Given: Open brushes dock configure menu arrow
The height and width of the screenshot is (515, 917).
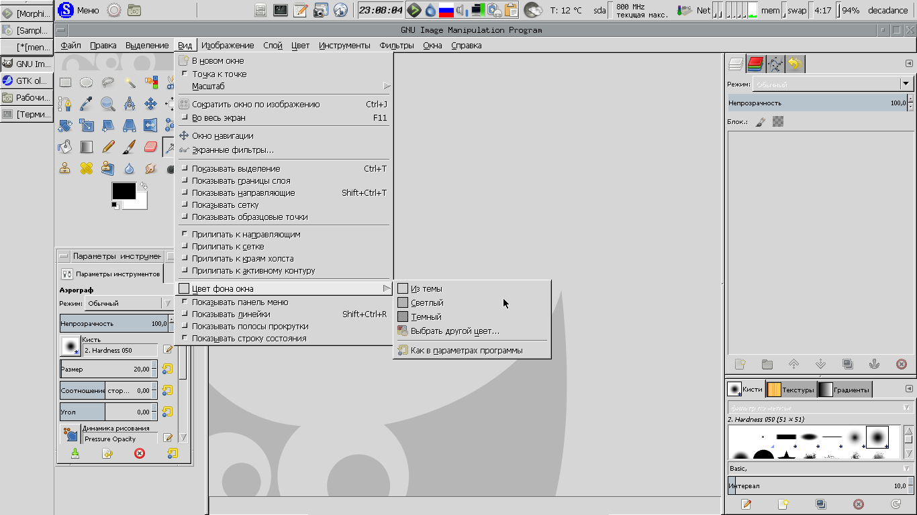Looking at the screenshot, I should click(x=909, y=389).
